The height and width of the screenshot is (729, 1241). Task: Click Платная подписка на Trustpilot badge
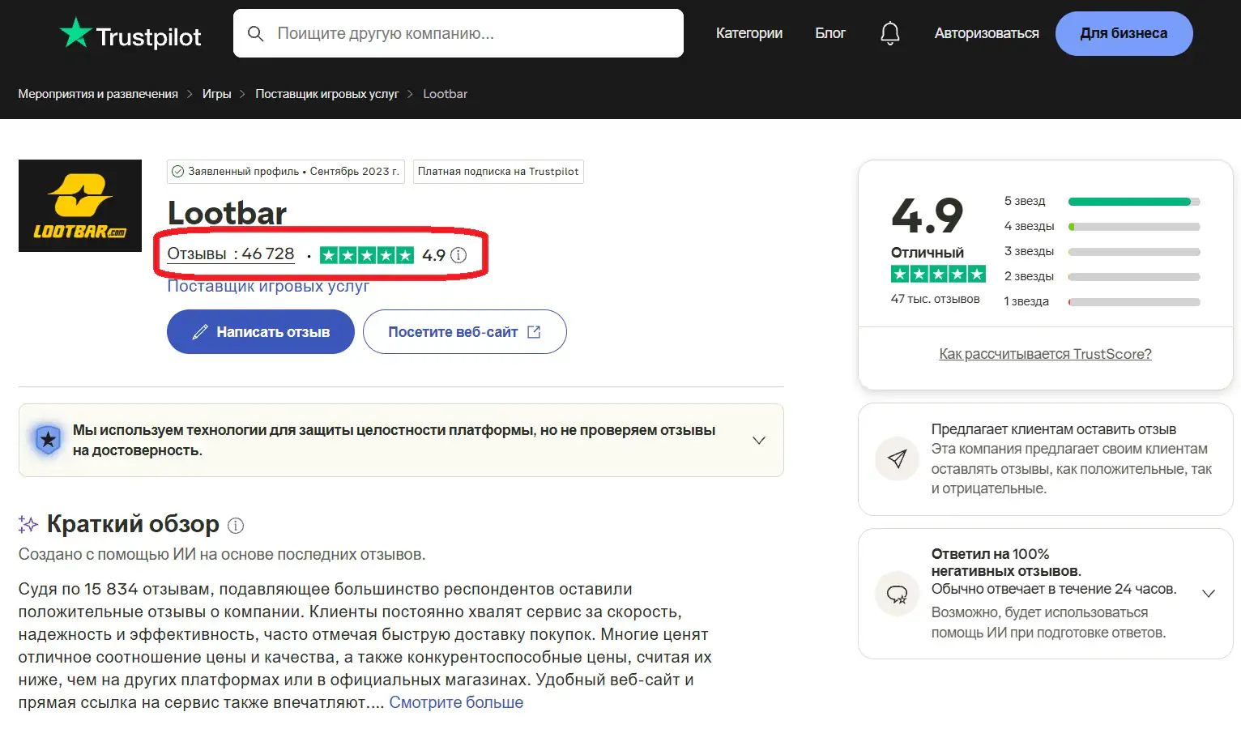pyautogui.click(x=498, y=172)
